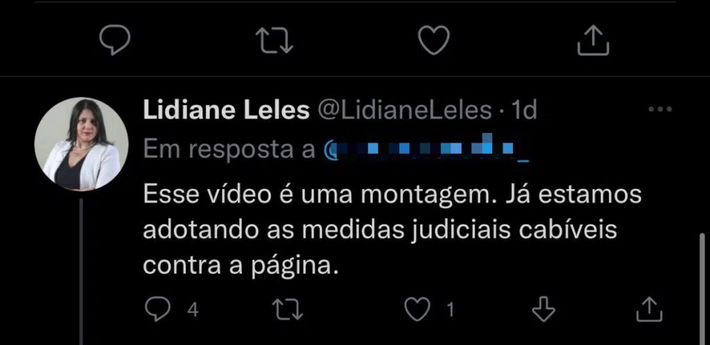Click the vertical scrollbar on right edge
This screenshot has width=710, height=345.
702,288
